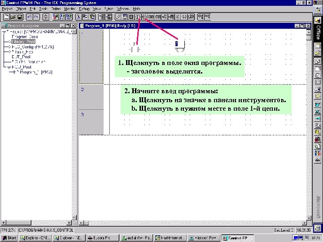Viewport: 323px width, 242px height.
Task: Open the Debug menu
Action: (84, 9)
